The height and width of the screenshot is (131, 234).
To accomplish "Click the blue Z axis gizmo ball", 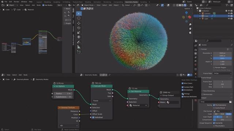I will [186, 13].
